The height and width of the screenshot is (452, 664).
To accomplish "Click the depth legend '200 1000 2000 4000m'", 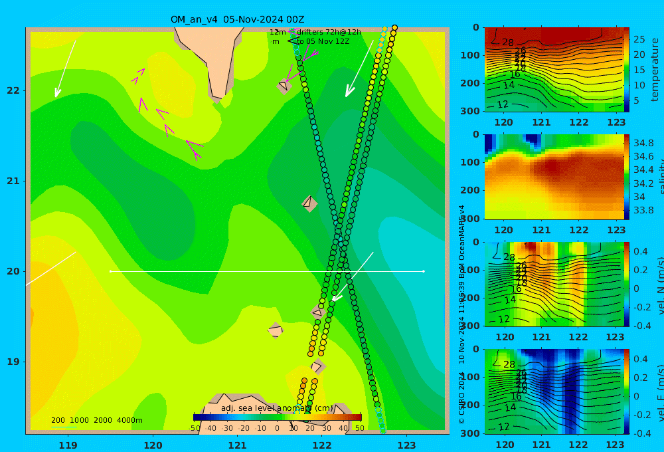I will (96, 420).
